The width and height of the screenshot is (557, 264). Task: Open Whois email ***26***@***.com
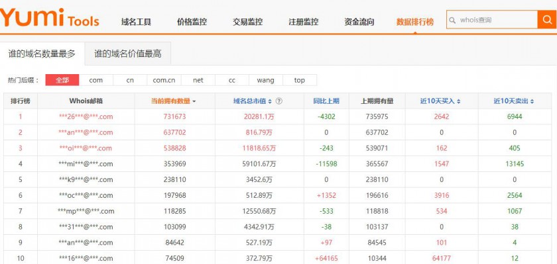86,116
